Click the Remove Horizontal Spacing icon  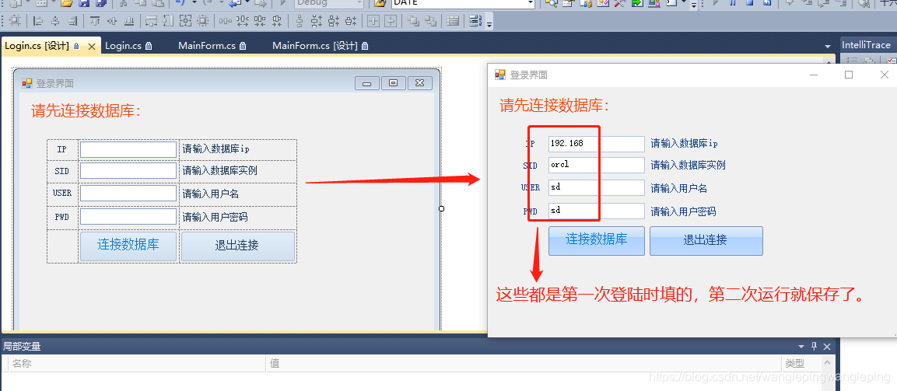tap(277, 23)
